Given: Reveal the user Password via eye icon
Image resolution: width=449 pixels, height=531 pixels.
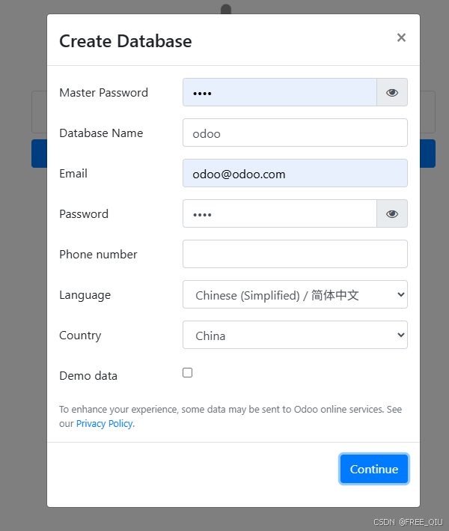Looking at the screenshot, I should 392,213.
